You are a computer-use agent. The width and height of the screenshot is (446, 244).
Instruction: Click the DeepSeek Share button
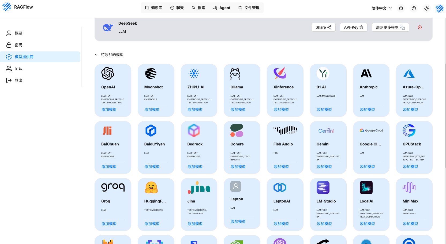323,27
